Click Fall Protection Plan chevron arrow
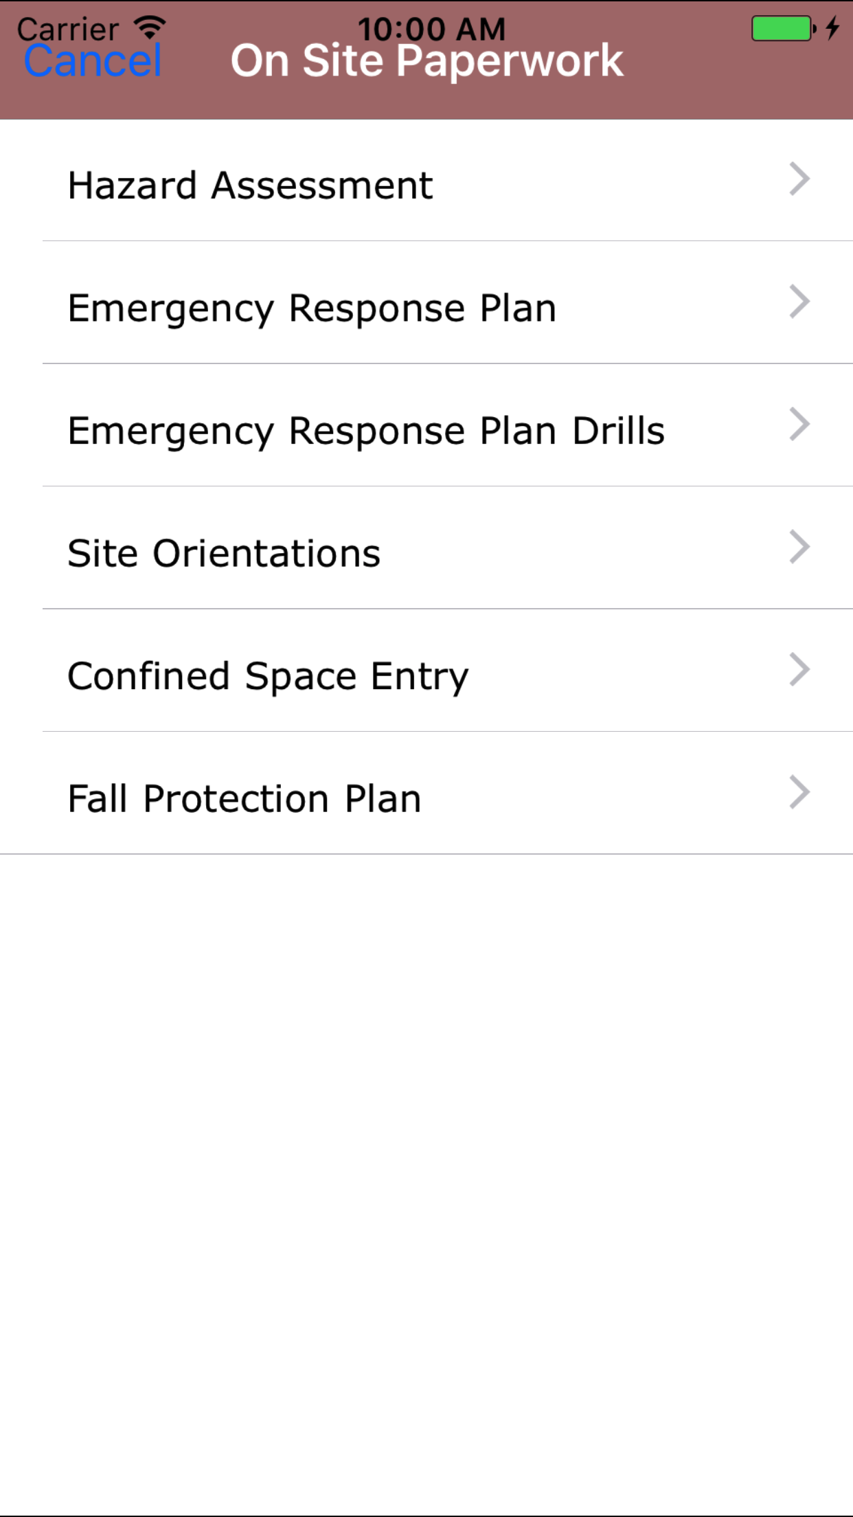Image resolution: width=853 pixels, height=1517 pixels. 799,793
